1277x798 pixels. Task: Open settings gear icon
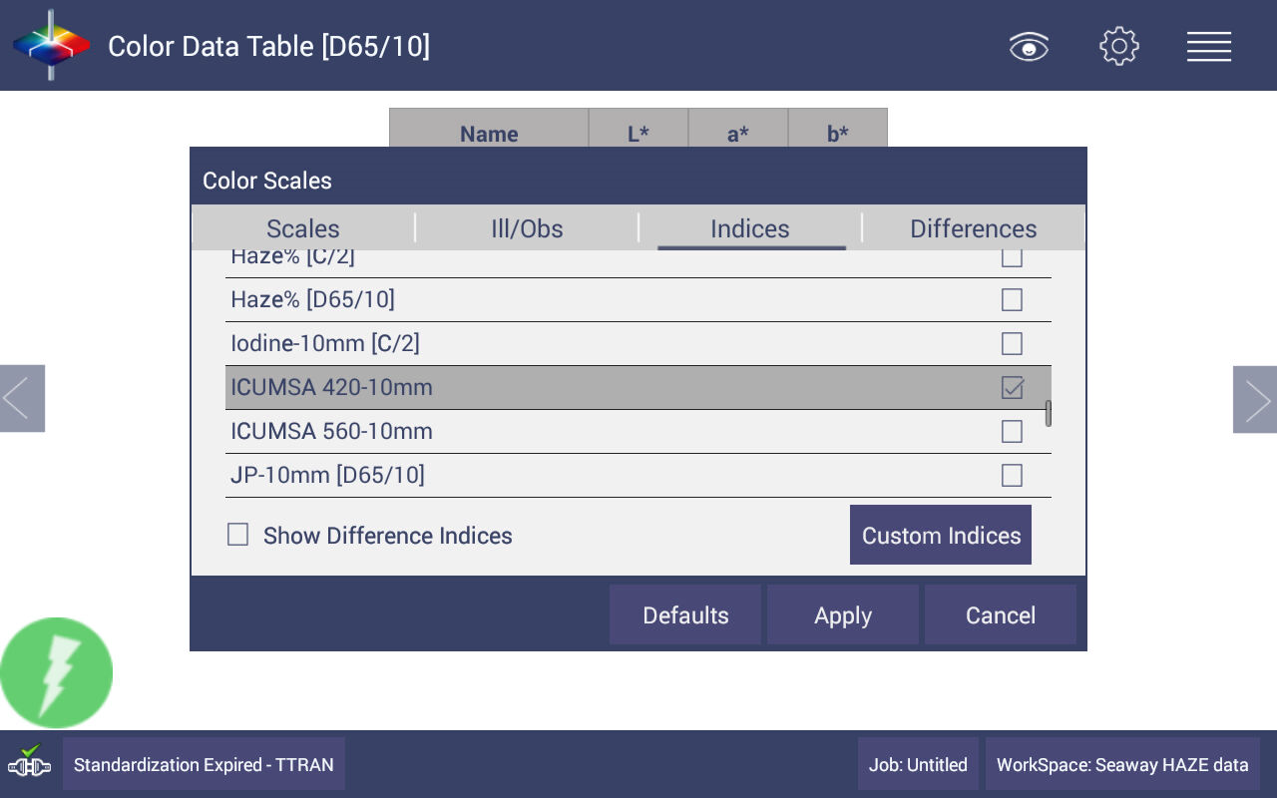[1119, 47]
